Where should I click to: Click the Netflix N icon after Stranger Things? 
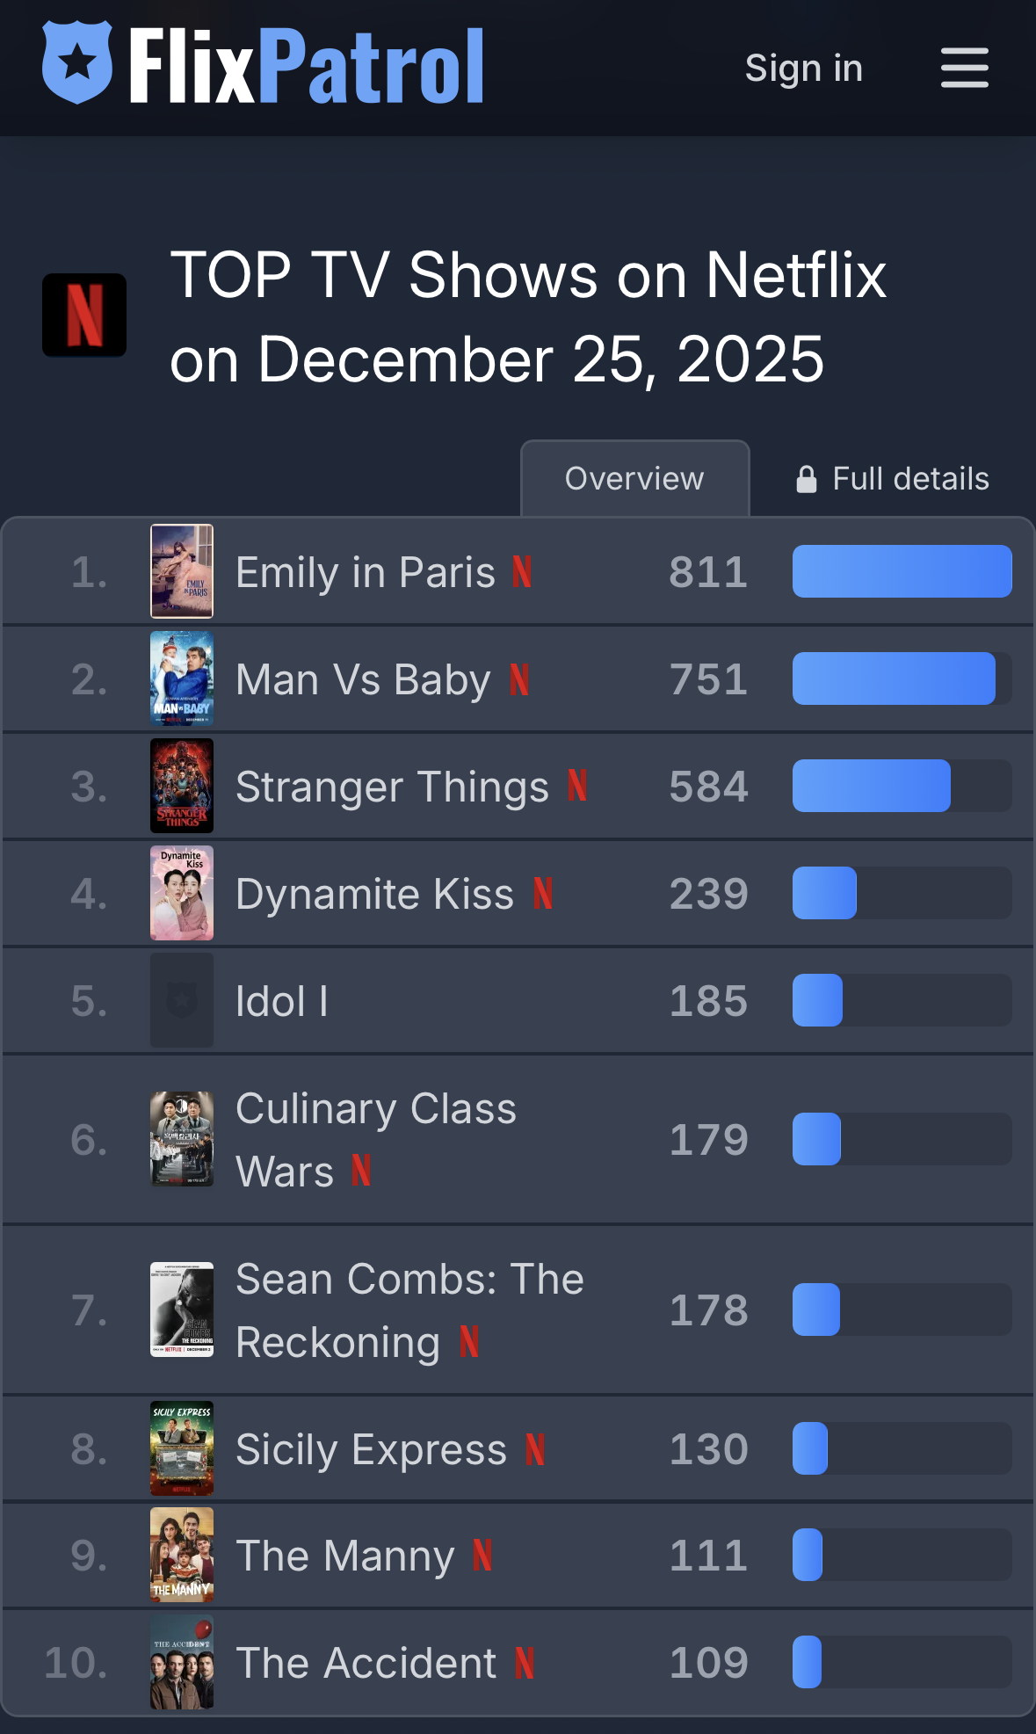point(577,786)
